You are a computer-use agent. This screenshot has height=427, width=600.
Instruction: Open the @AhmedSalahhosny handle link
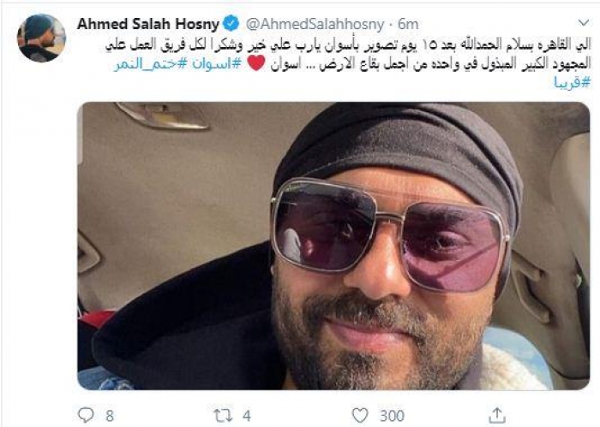click(315, 25)
